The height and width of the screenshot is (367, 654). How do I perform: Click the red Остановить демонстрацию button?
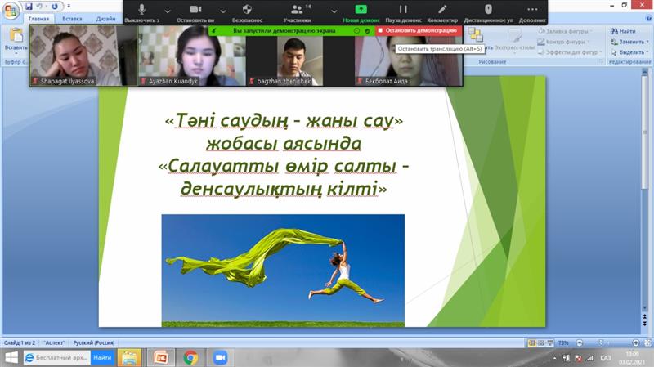(416, 30)
